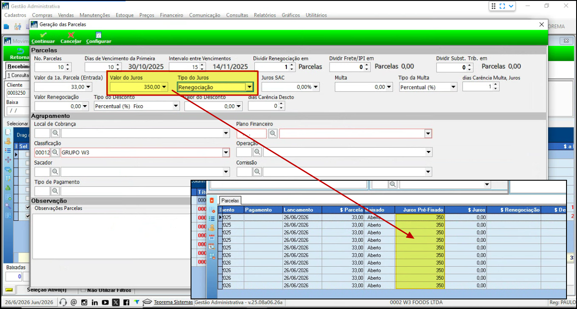Open the Financeiro menu

(171, 15)
